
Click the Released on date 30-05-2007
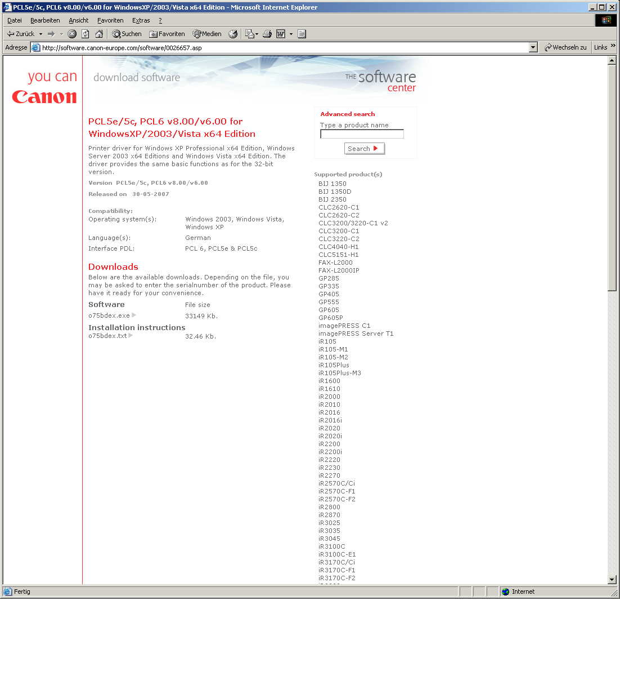pos(151,194)
